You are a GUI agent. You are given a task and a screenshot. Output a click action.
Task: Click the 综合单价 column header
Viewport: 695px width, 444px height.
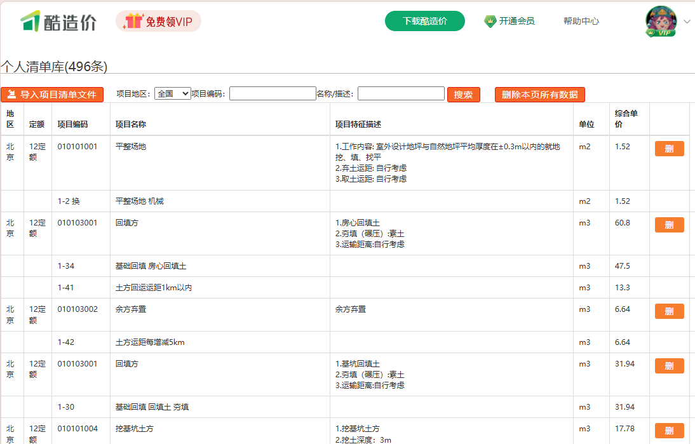[x=626, y=119]
